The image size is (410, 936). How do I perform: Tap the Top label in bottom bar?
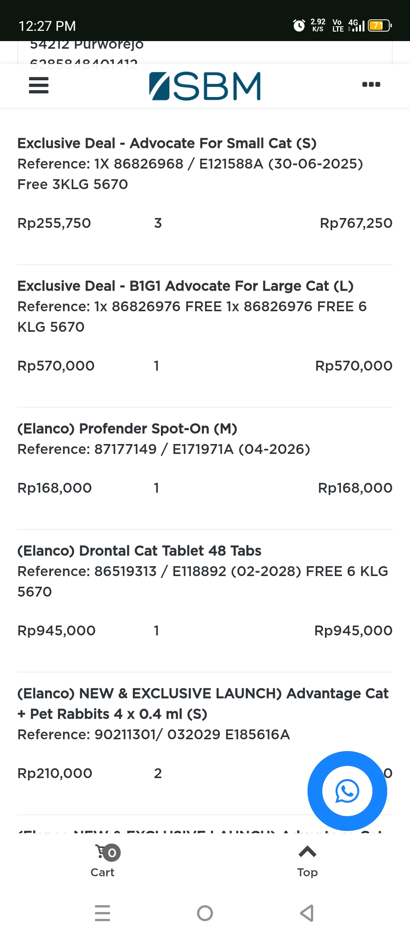pyautogui.click(x=307, y=872)
